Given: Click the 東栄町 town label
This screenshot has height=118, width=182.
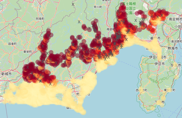Looking at the screenshot, I should click(x=28, y=52).
